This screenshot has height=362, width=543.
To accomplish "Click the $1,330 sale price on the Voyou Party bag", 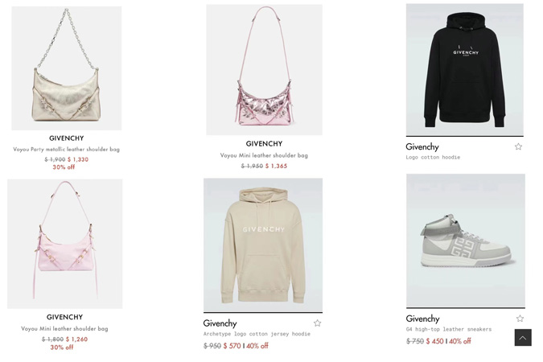I will point(78,159).
